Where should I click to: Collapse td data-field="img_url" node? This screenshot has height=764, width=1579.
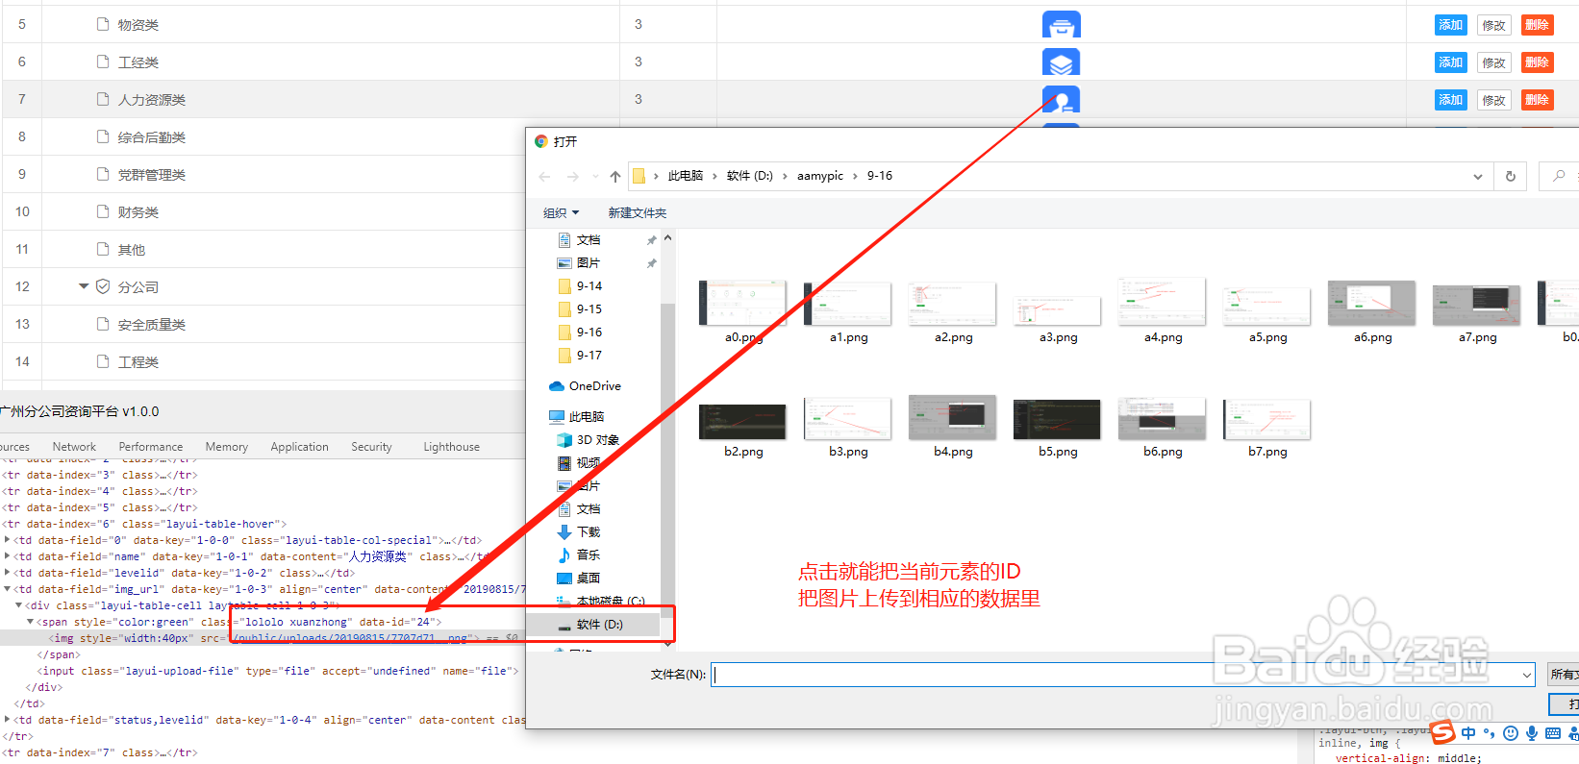pos(8,589)
